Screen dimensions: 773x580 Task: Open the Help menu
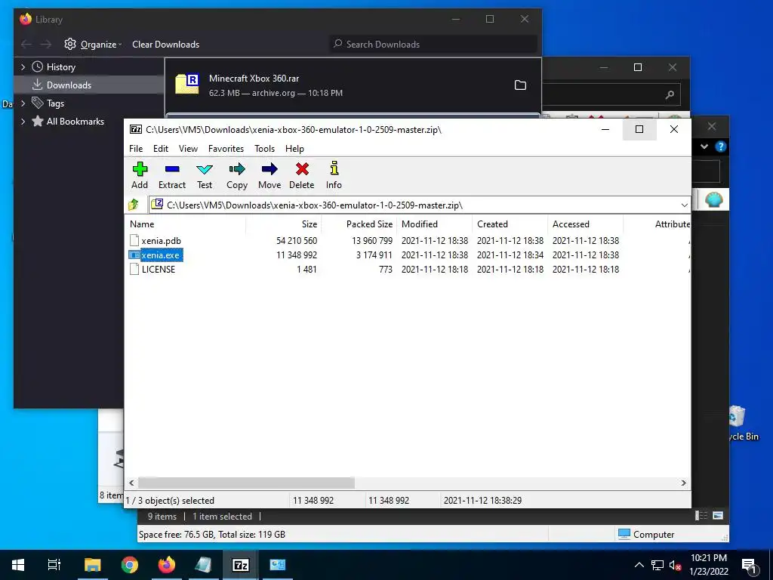click(294, 149)
